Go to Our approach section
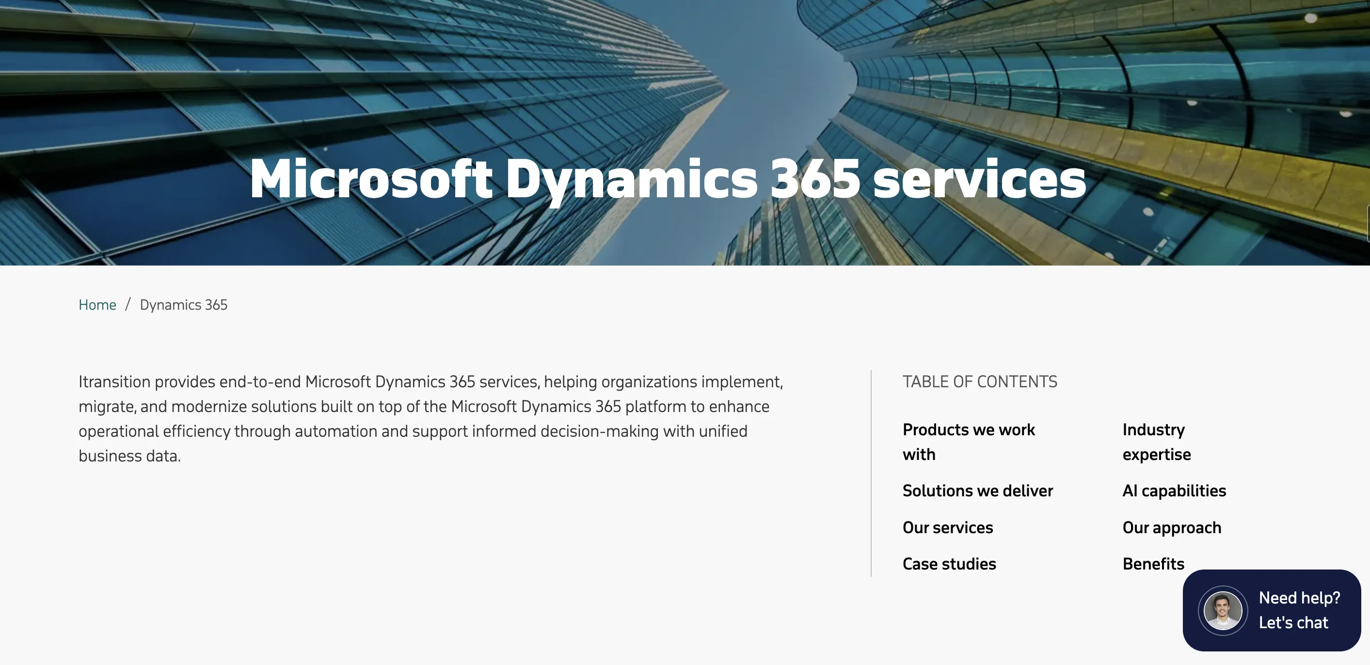 point(1172,527)
